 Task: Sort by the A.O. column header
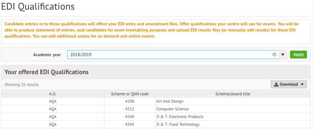click(53, 94)
